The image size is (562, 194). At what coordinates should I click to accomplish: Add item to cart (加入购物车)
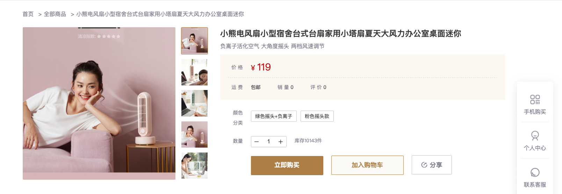pyautogui.click(x=367, y=165)
